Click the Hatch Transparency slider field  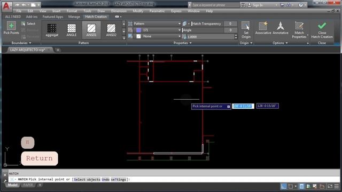[x=207, y=23]
